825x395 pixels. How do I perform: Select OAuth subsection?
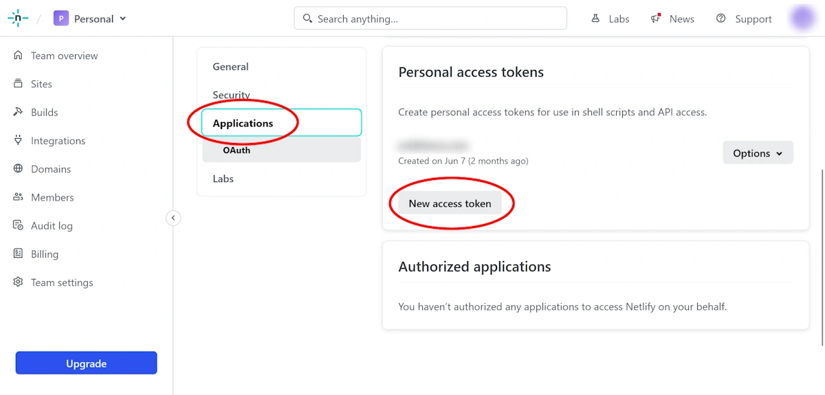(x=281, y=150)
